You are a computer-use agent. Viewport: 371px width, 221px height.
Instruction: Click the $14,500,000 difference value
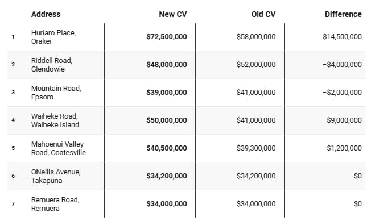click(x=342, y=37)
